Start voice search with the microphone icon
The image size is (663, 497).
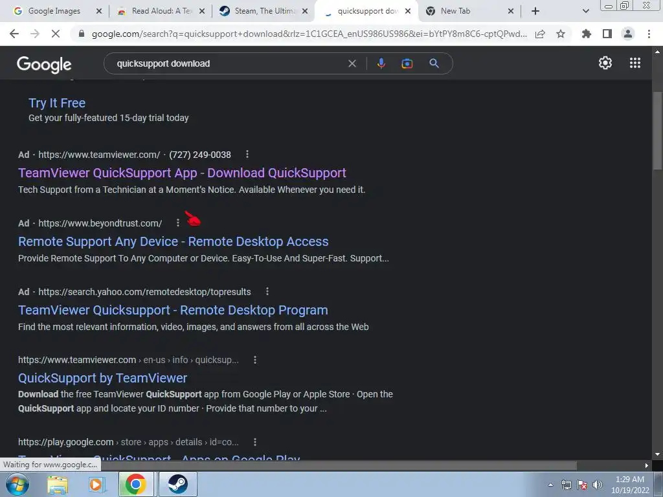point(381,63)
